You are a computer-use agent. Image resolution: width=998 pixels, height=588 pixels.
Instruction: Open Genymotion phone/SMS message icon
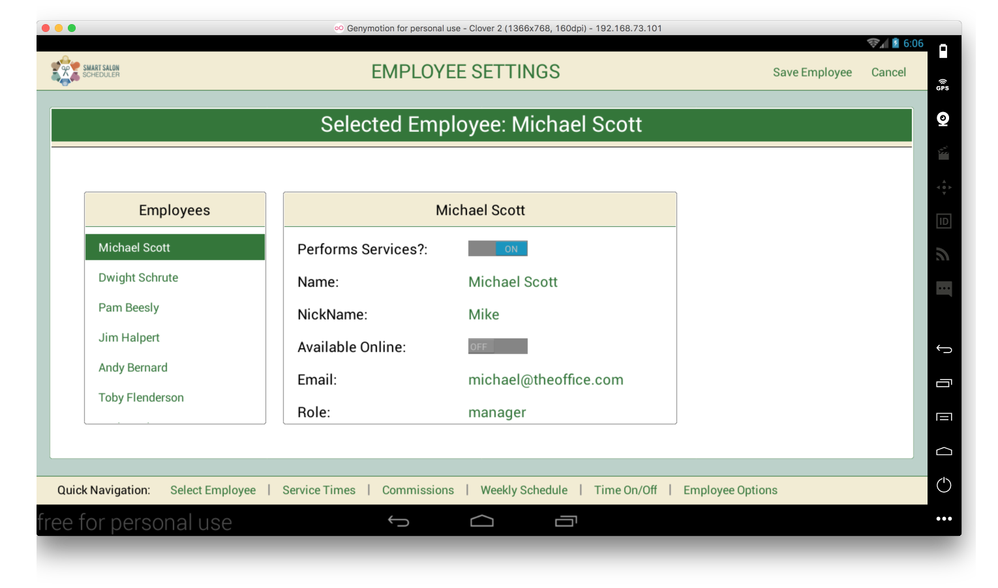[944, 289]
